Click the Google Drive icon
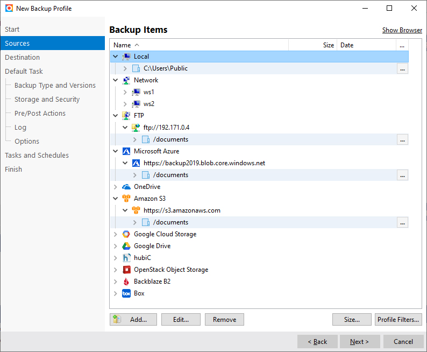This screenshot has height=352, width=427. click(x=126, y=246)
